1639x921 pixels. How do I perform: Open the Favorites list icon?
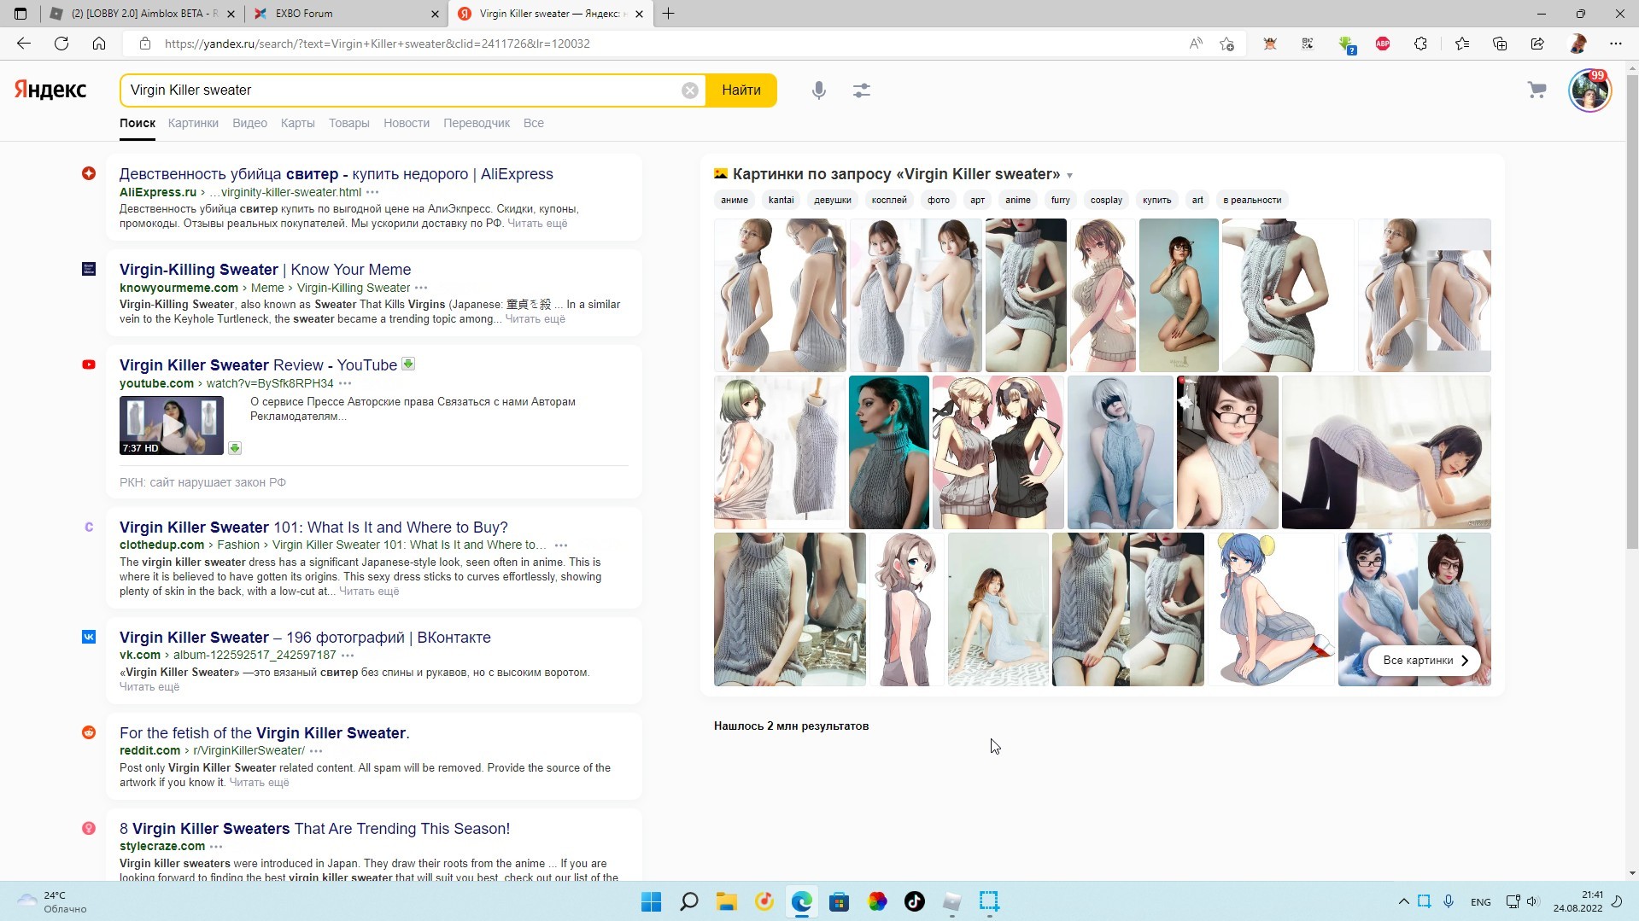tap(1462, 44)
